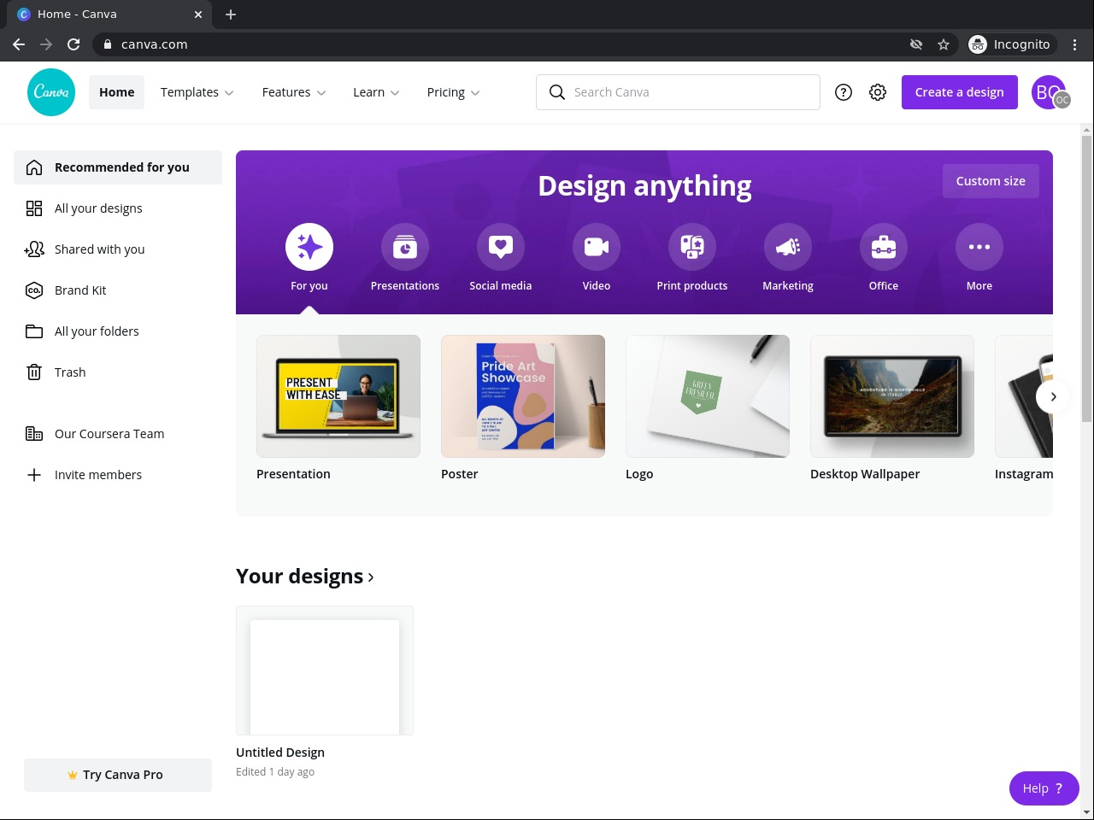Click the Create a design button
1094x820 pixels.
[x=960, y=92]
